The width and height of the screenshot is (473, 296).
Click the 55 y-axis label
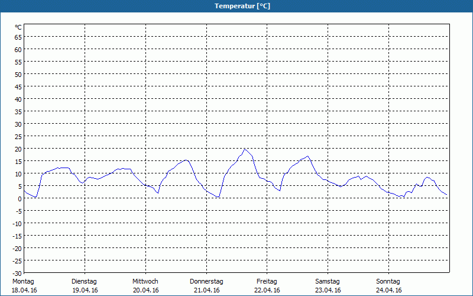tap(18, 62)
